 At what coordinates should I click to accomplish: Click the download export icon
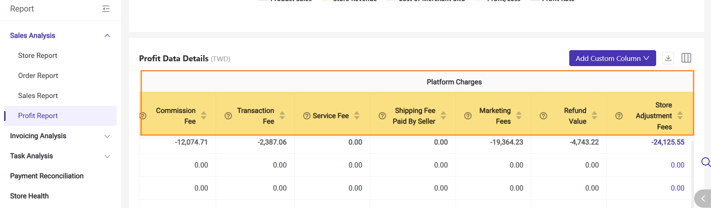pyautogui.click(x=668, y=58)
